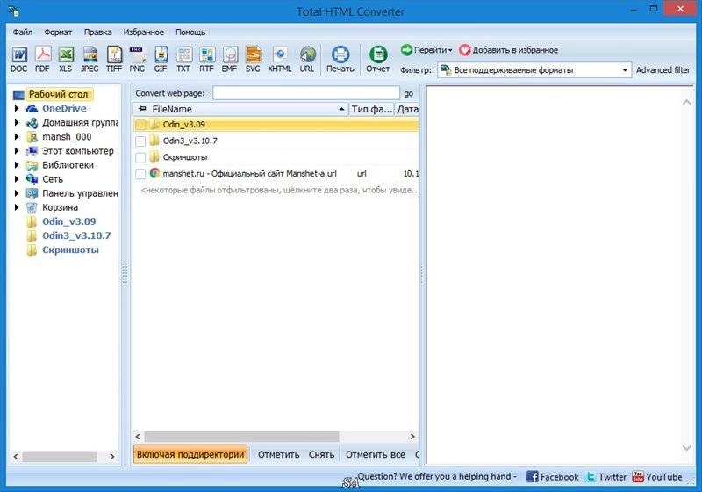This screenshot has height=492, width=702.
Task: Click the file list scroll right arrow
Action: (412, 436)
